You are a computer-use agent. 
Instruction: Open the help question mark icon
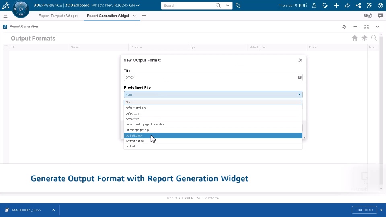(380, 5)
